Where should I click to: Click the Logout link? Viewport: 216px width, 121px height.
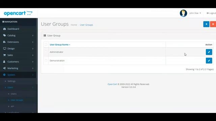pos(211,13)
